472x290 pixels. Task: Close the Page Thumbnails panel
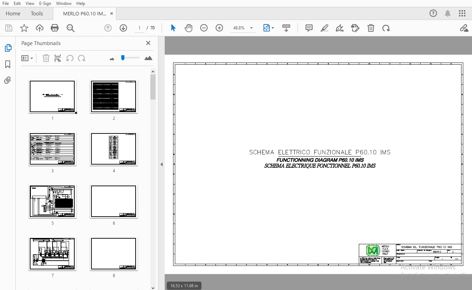(148, 43)
